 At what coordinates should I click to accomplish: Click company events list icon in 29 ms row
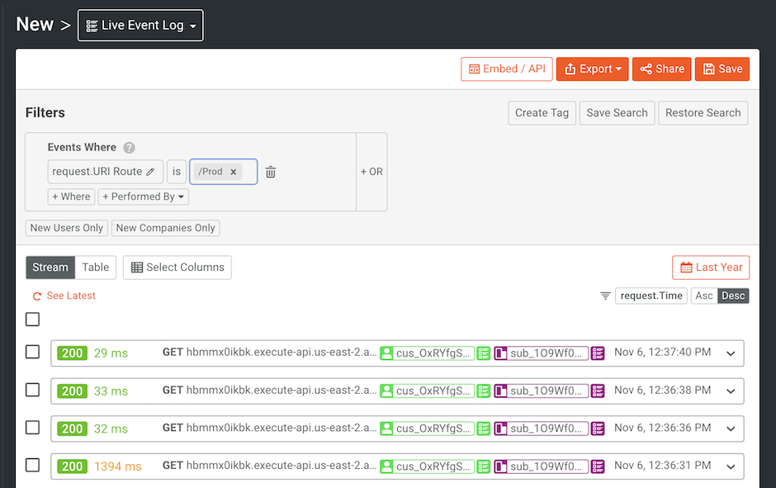point(598,353)
